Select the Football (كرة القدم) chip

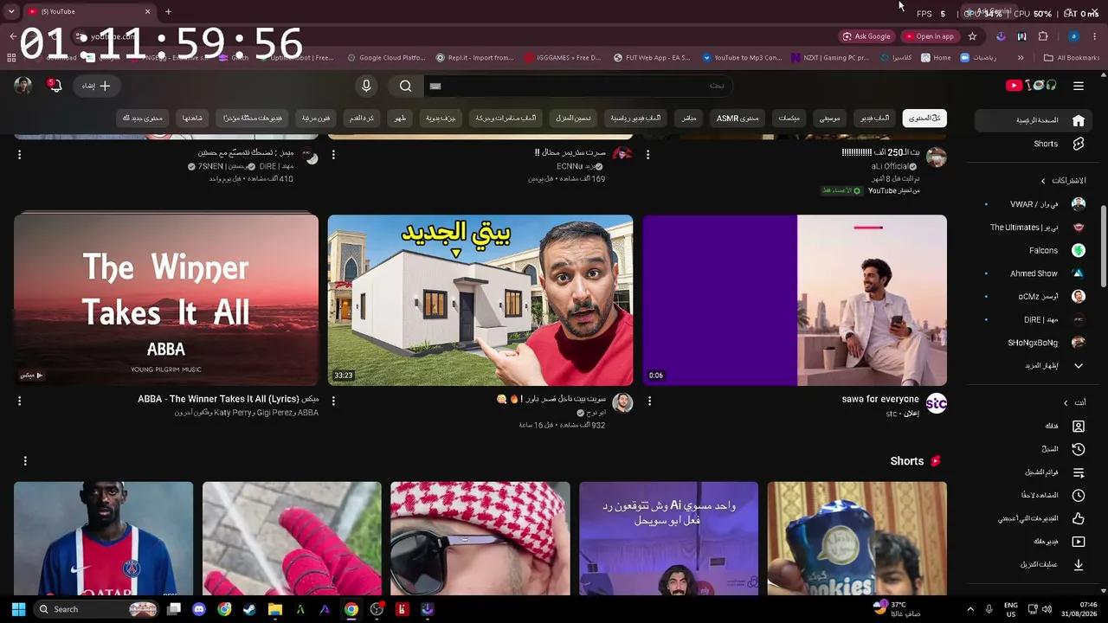click(x=361, y=118)
